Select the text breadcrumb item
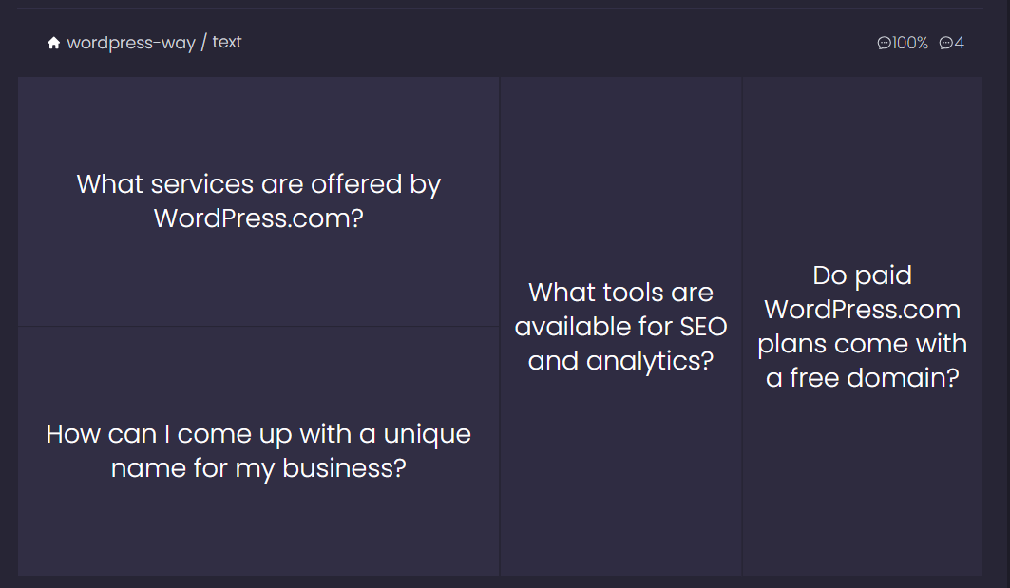1010x588 pixels. pos(227,42)
